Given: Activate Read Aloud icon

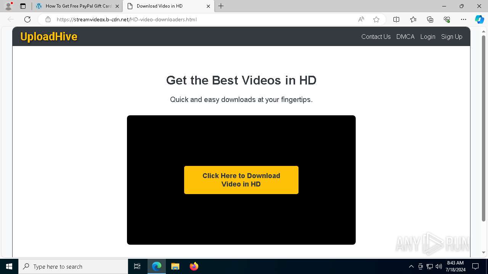Looking at the screenshot, I should point(361,19).
